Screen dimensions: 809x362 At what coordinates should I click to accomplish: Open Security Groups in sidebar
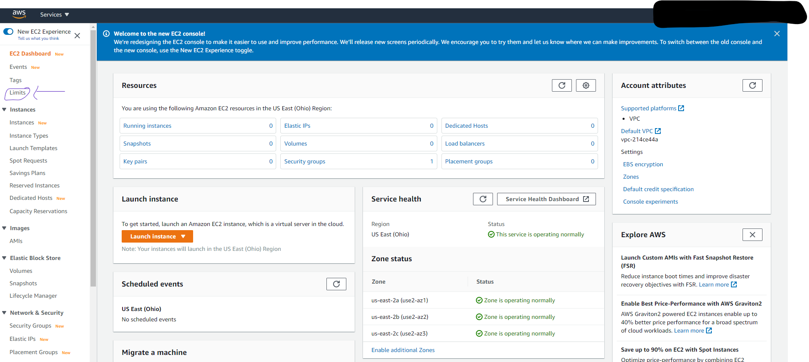click(x=30, y=326)
